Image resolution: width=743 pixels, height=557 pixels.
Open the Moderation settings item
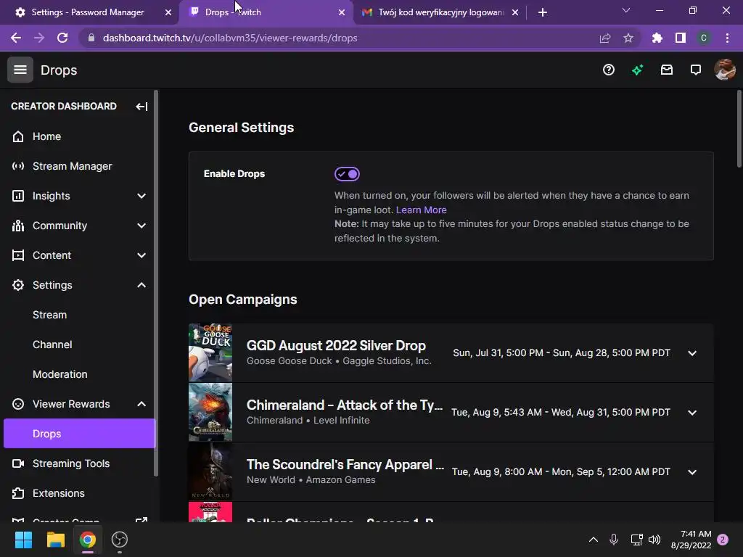point(59,374)
